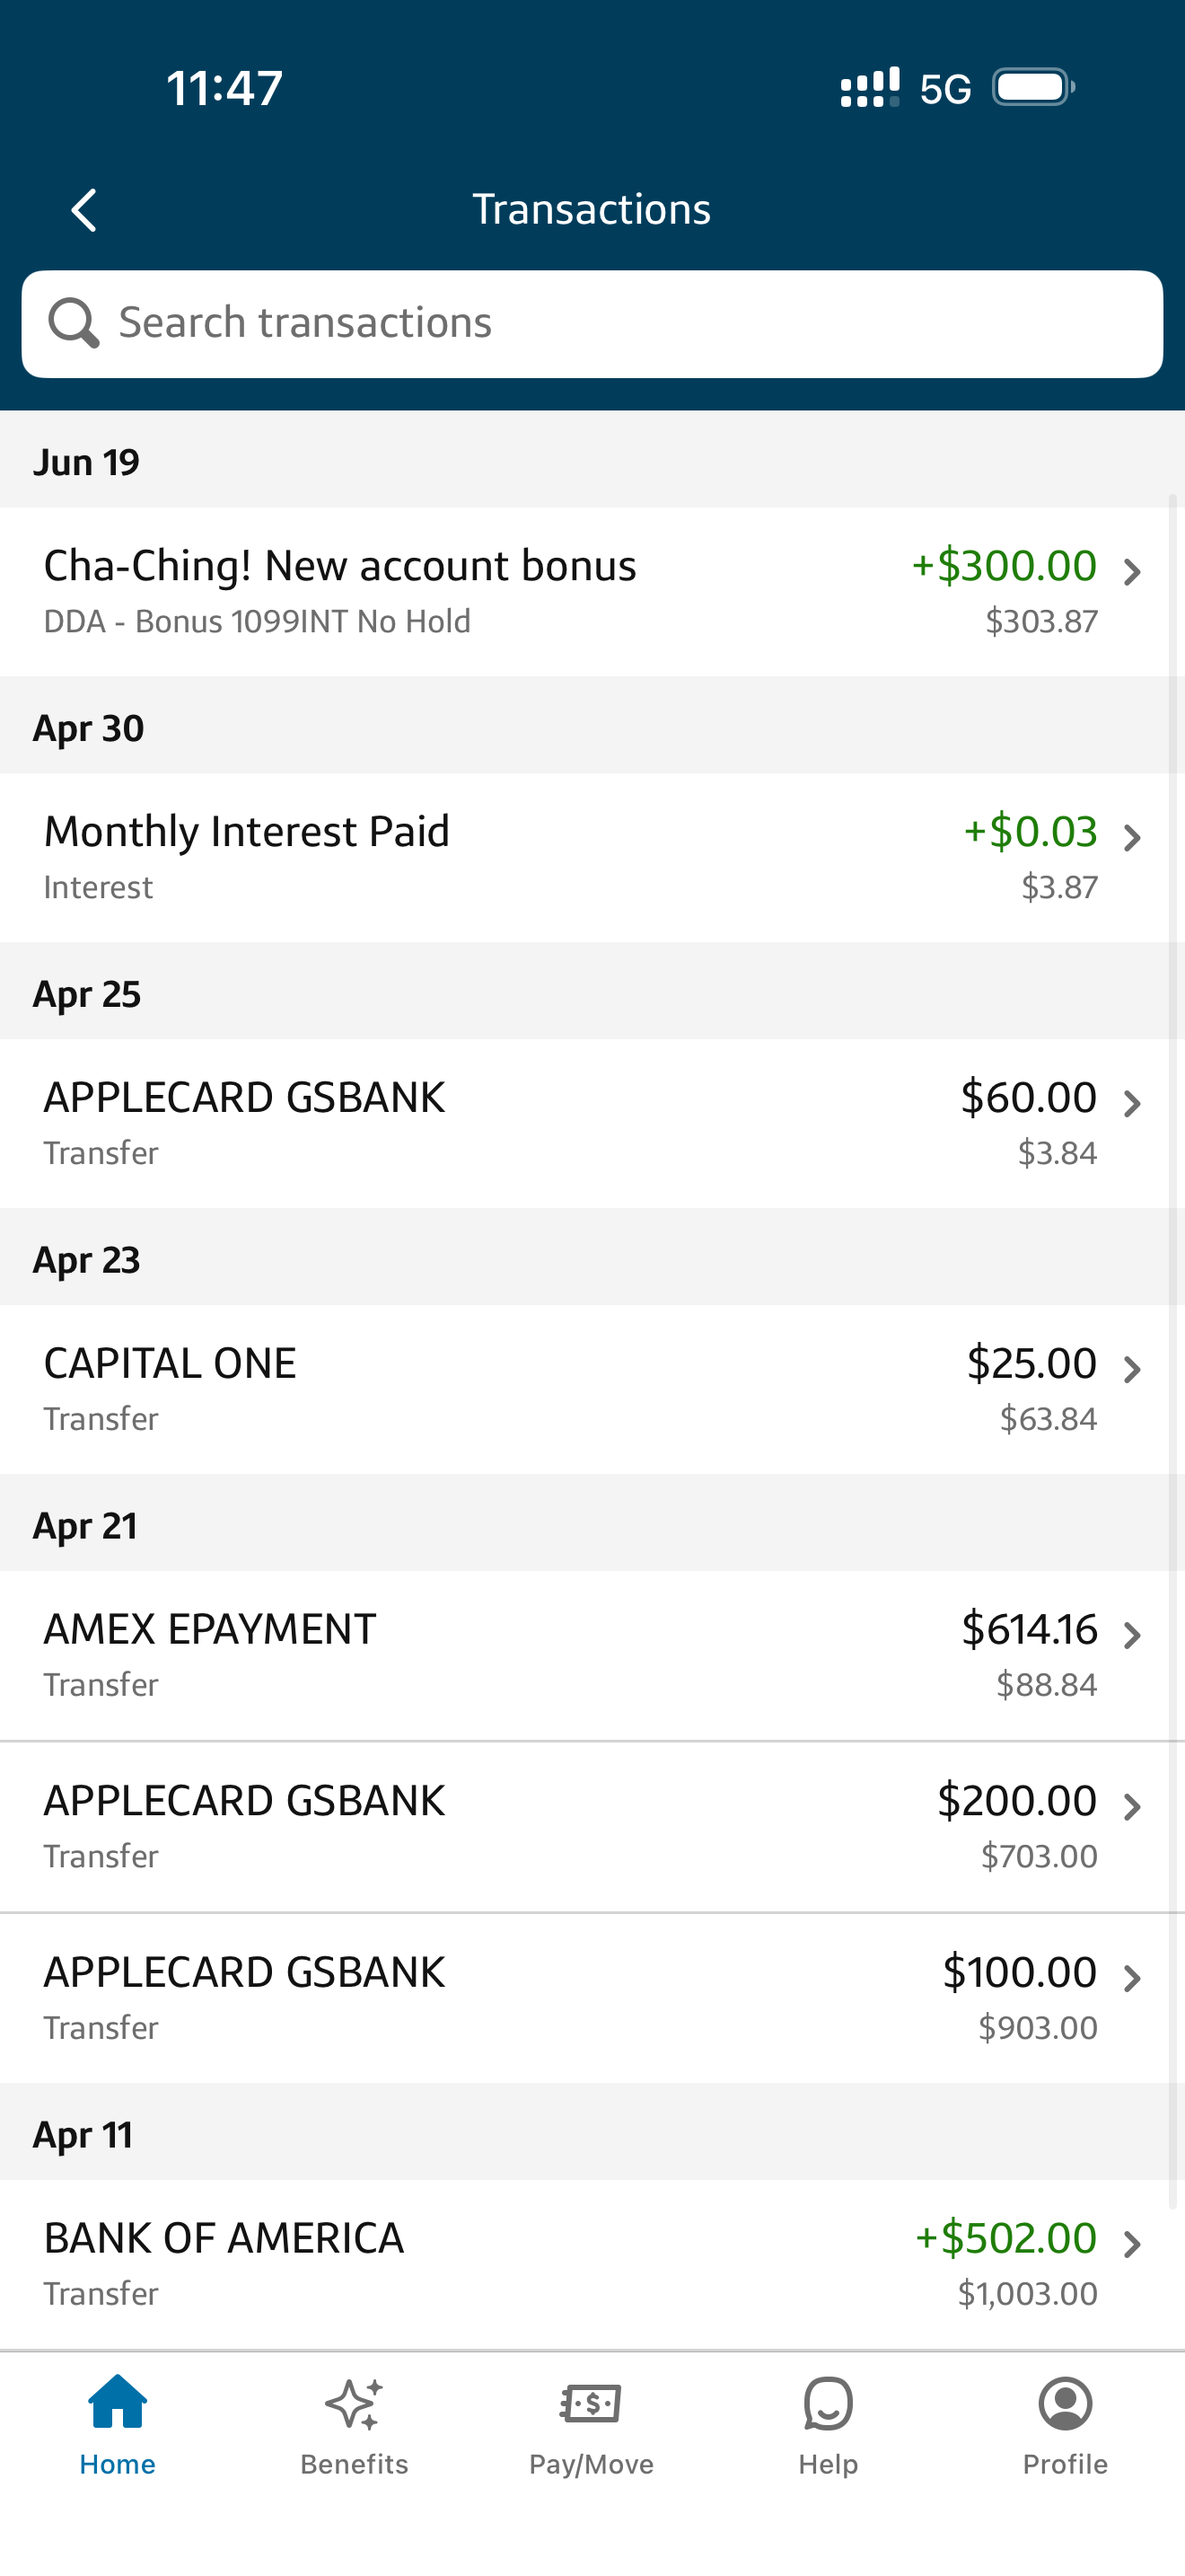Image resolution: width=1185 pixels, height=2576 pixels.
Task: Switch to the Profile tab label
Action: click(1065, 2464)
